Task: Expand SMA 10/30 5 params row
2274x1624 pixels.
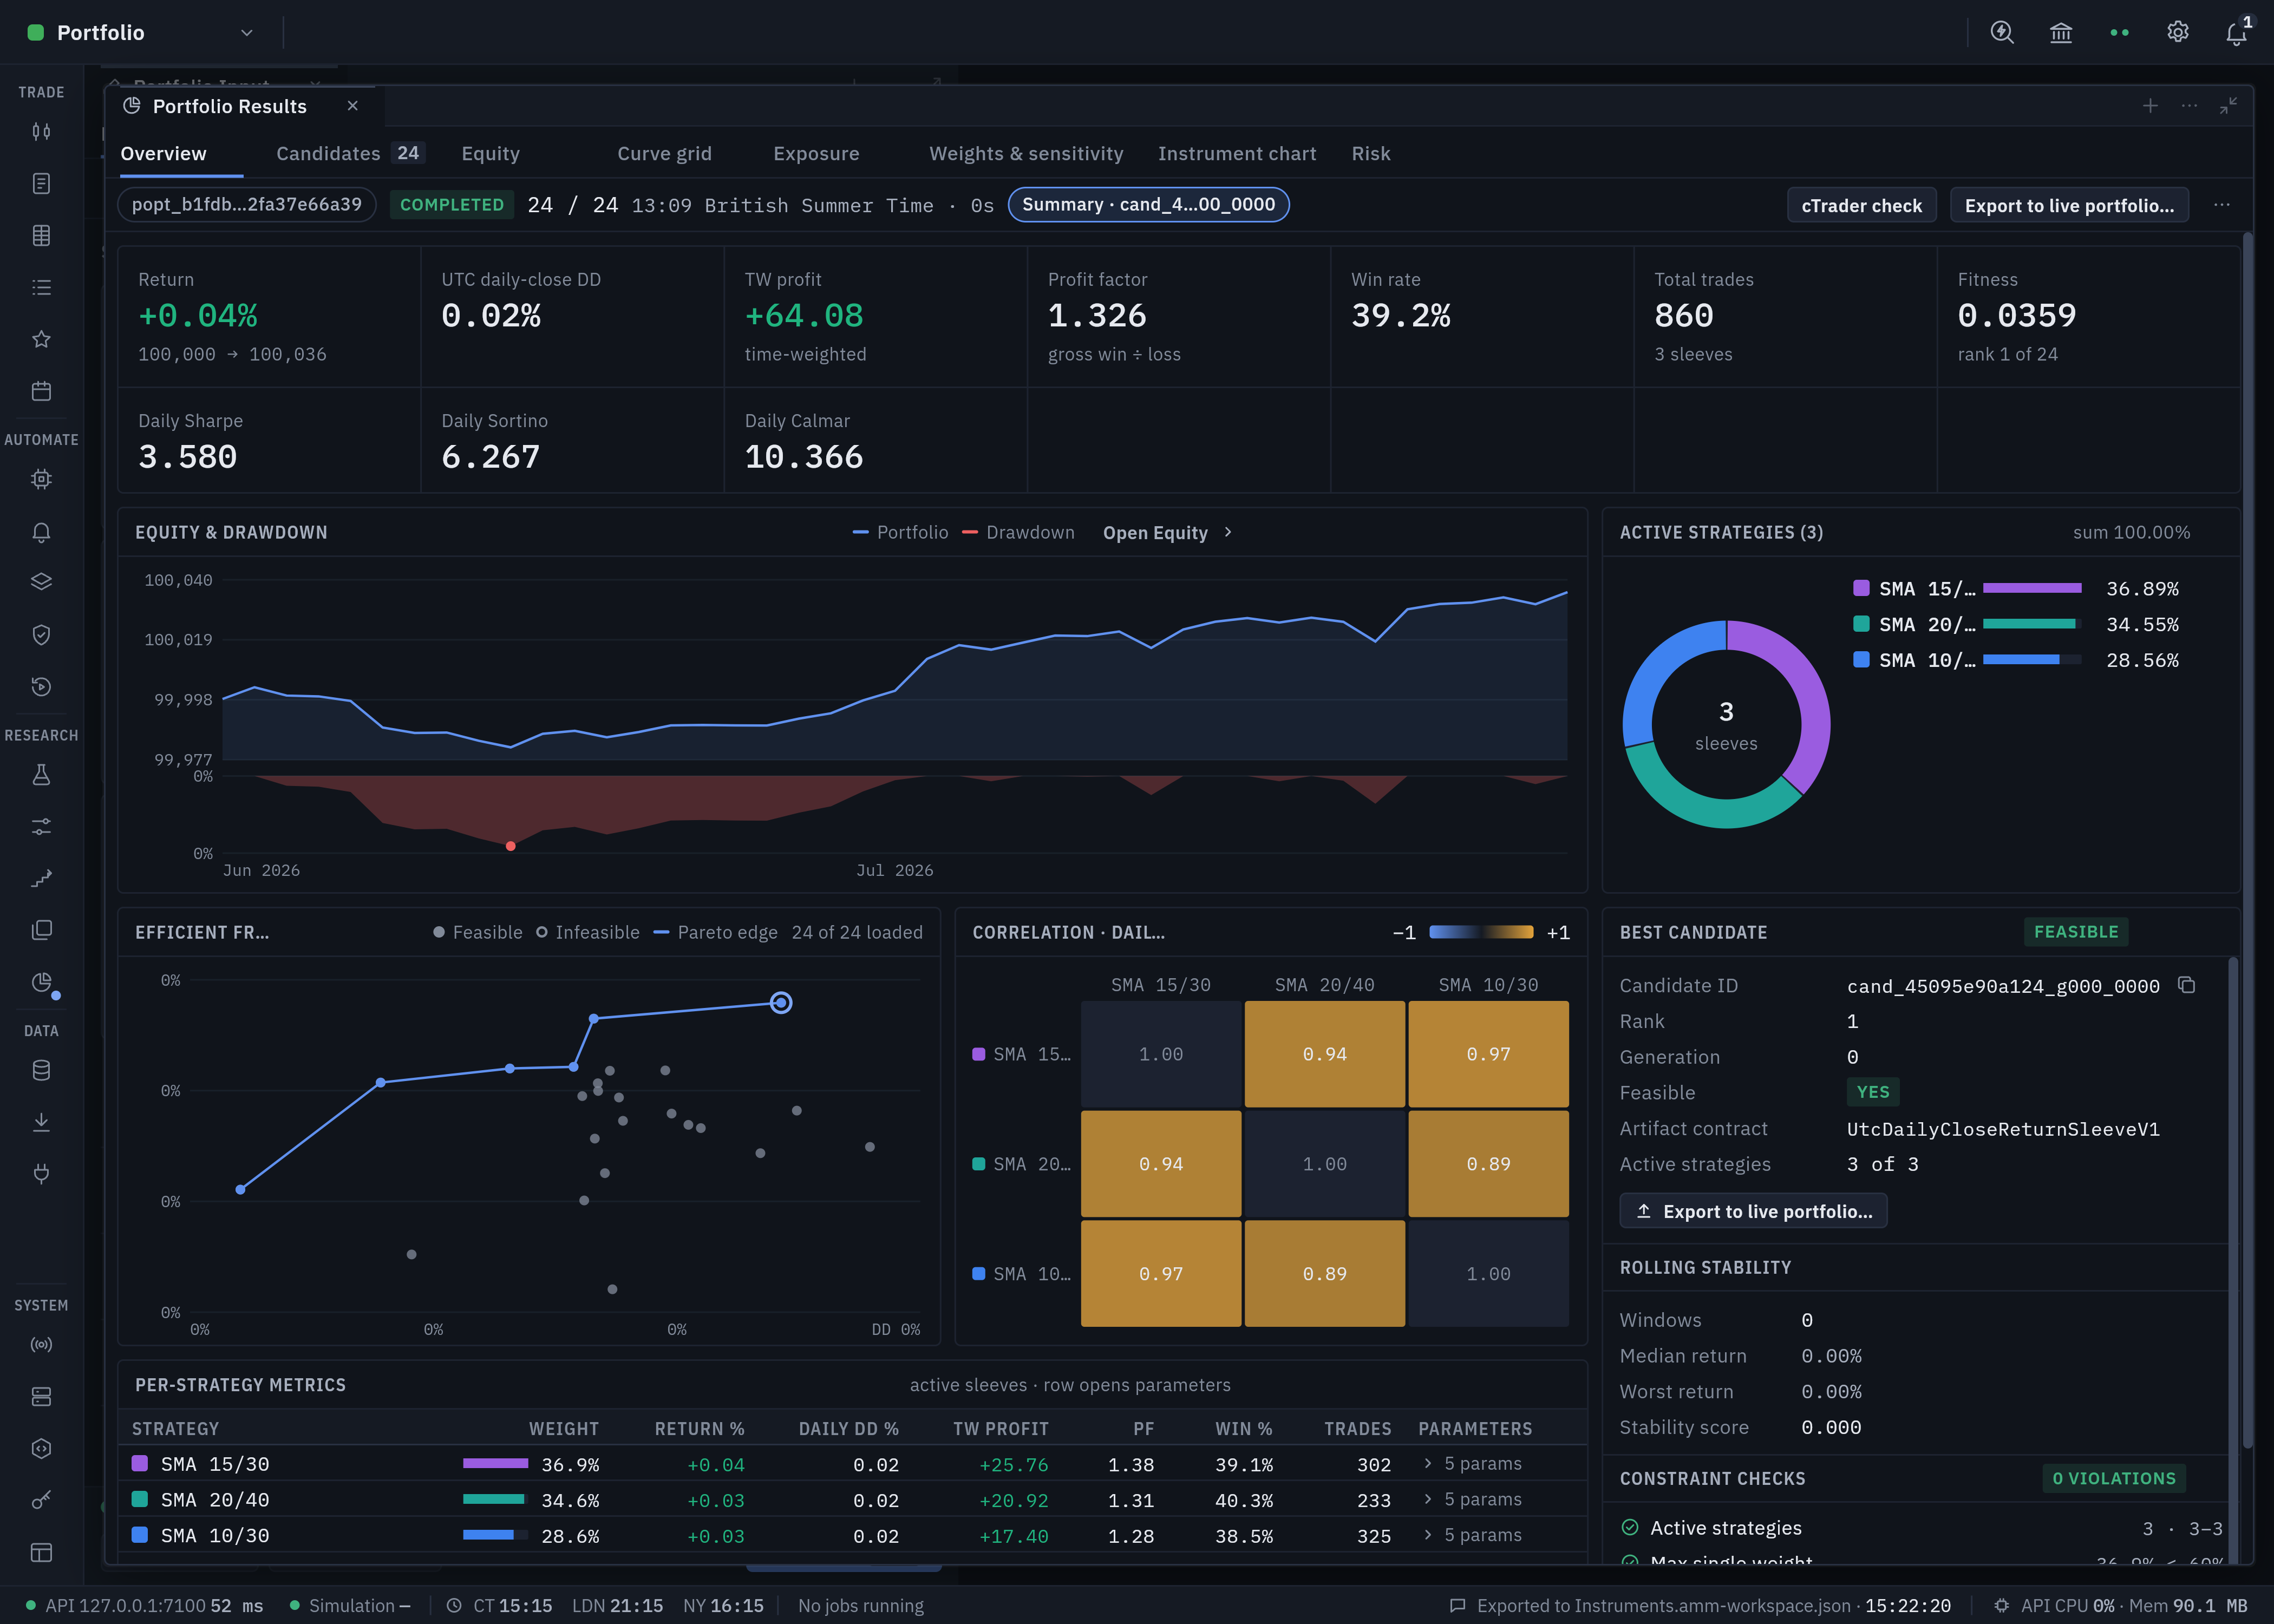Action: tap(1472, 1535)
